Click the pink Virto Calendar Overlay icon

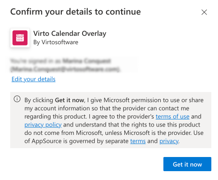(20, 38)
